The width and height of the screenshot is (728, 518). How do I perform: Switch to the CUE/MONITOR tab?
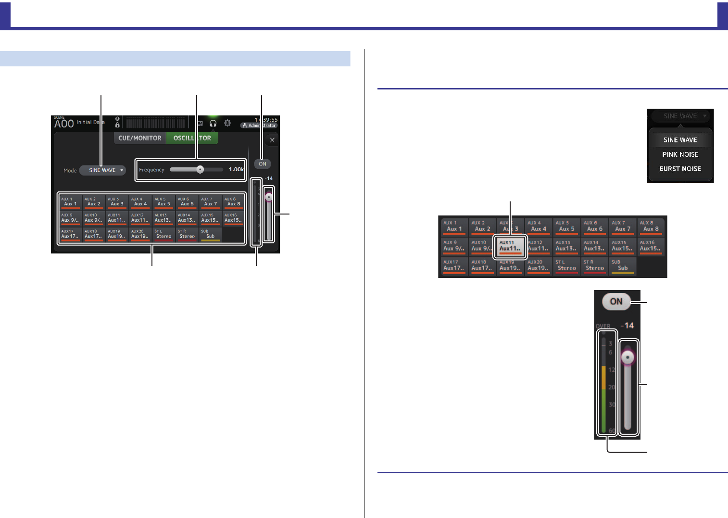[x=140, y=138]
